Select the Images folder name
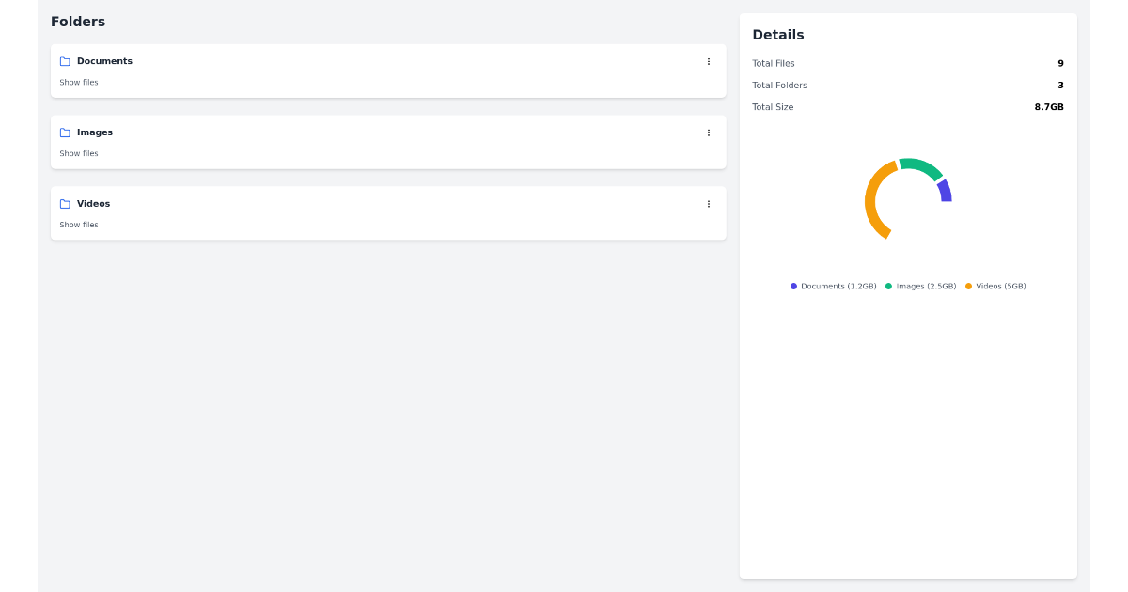 (95, 132)
